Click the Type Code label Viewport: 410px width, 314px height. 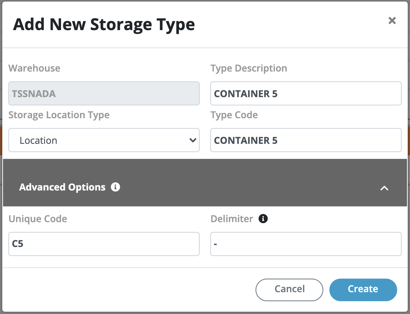[x=234, y=115]
